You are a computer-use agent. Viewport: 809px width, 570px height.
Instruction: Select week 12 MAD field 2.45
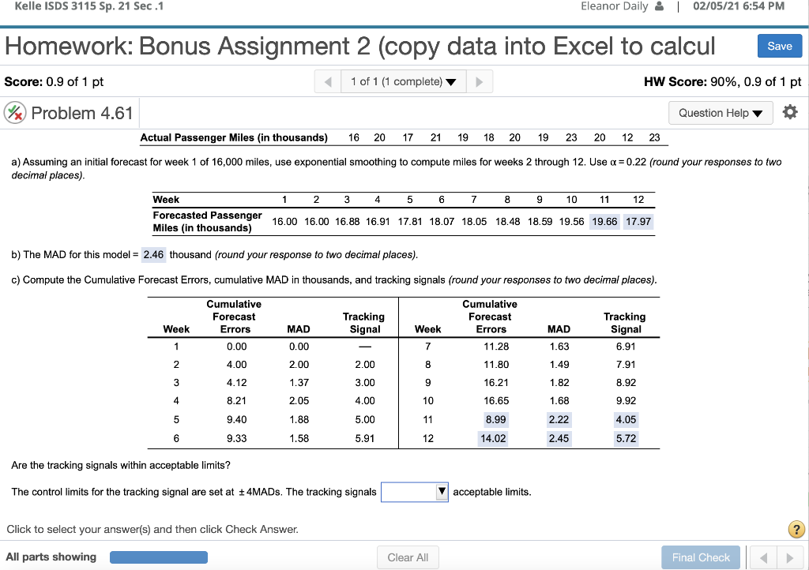559,439
